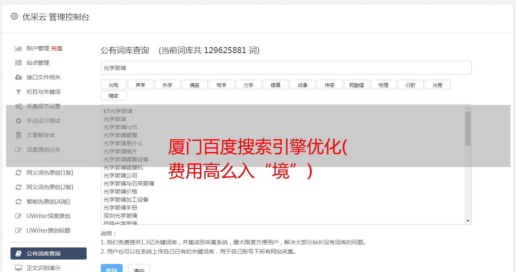This screenshot has height=272, width=516.
Task: Focus the keyword search box containing 光学玻璃
Action: click(286, 68)
